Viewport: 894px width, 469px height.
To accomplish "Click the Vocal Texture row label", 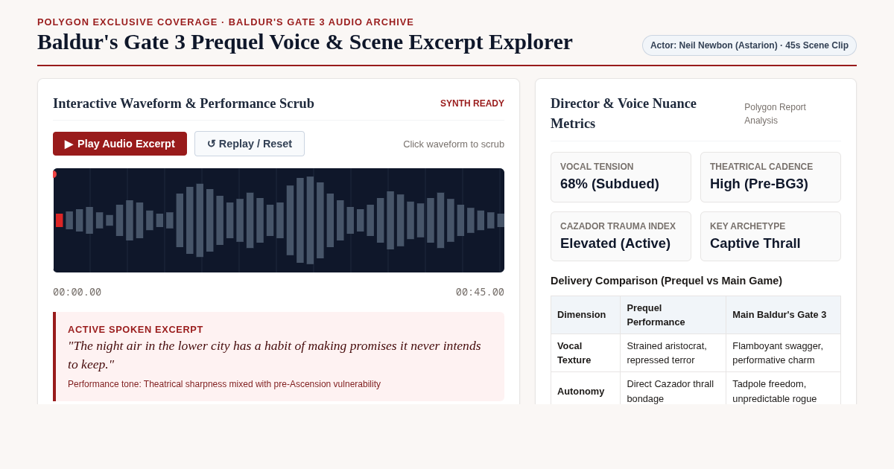I will pyautogui.click(x=586, y=353).
